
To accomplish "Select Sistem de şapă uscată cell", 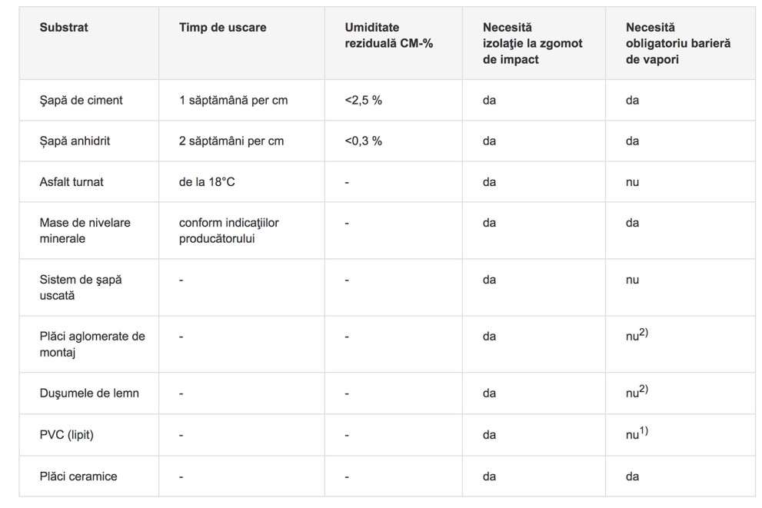I will click(81, 287).
